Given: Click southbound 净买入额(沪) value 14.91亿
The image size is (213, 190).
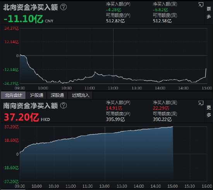Looking at the screenshot, I should (114, 108).
